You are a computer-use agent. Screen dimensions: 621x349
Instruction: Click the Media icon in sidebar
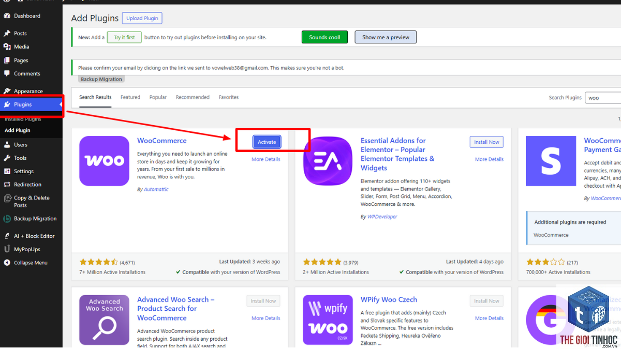[7, 47]
